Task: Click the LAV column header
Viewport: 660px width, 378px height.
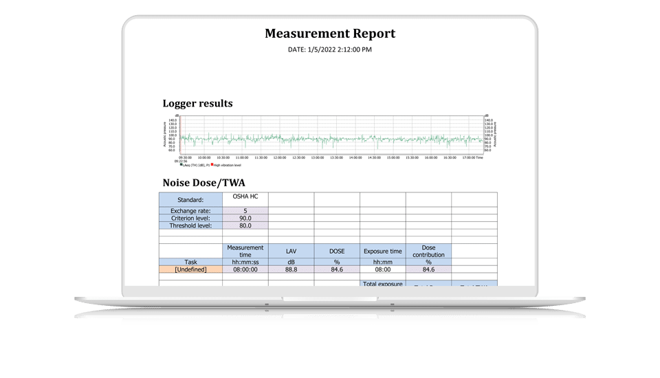Action: tap(291, 251)
